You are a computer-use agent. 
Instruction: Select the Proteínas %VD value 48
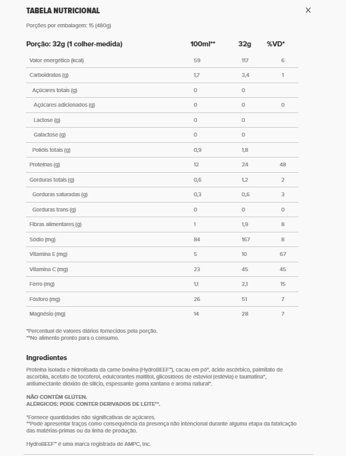tap(283, 164)
